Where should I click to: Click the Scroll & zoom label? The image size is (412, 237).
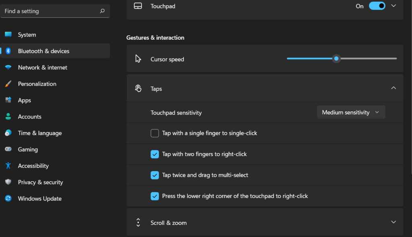tap(169, 223)
